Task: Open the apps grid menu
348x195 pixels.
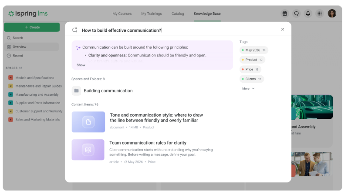Action: coord(319,13)
